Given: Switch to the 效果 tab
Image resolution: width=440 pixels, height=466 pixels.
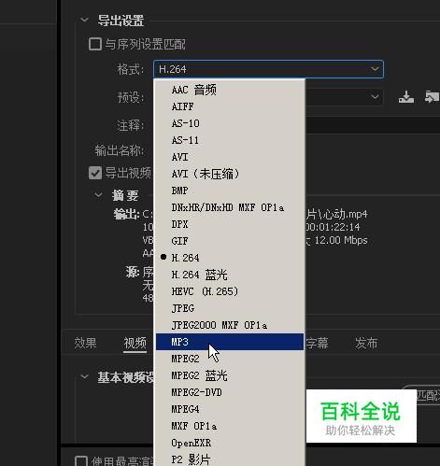Looking at the screenshot, I should tap(85, 343).
